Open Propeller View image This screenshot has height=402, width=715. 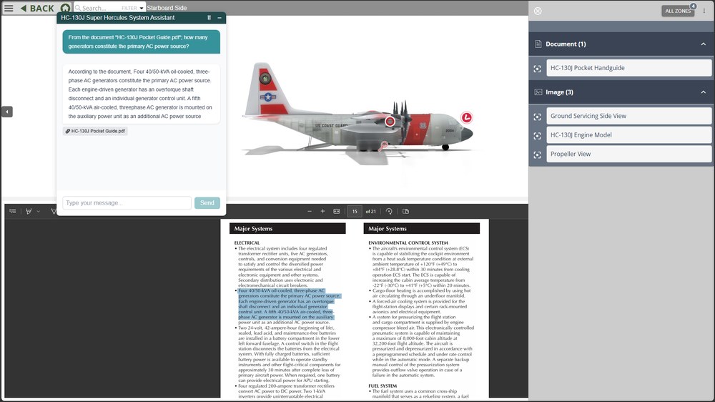coord(628,155)
